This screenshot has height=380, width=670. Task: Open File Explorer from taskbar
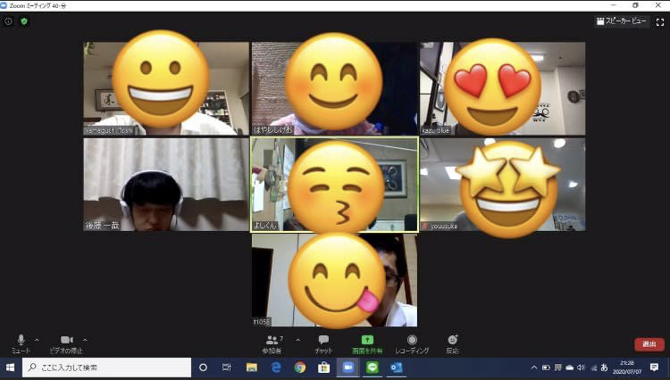[252, 368]
